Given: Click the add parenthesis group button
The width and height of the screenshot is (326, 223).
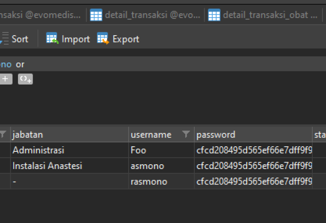Looking at the screenshot, I should coord(25,79).
